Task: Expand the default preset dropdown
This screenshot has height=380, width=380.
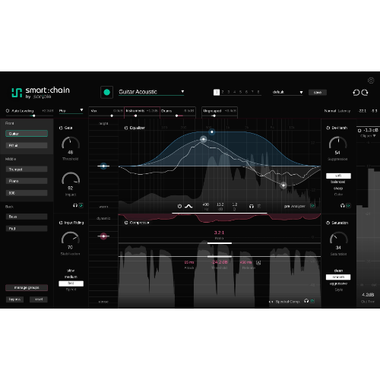Action: (x=287, y=92)
